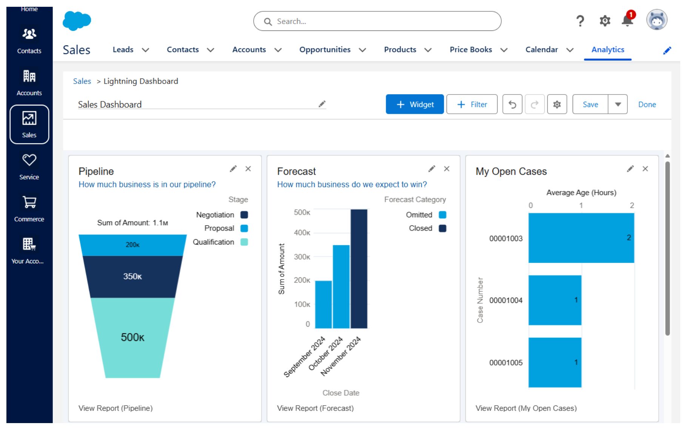
Task: Switch to the Analytics tab
Action: [x=608, y=50]
